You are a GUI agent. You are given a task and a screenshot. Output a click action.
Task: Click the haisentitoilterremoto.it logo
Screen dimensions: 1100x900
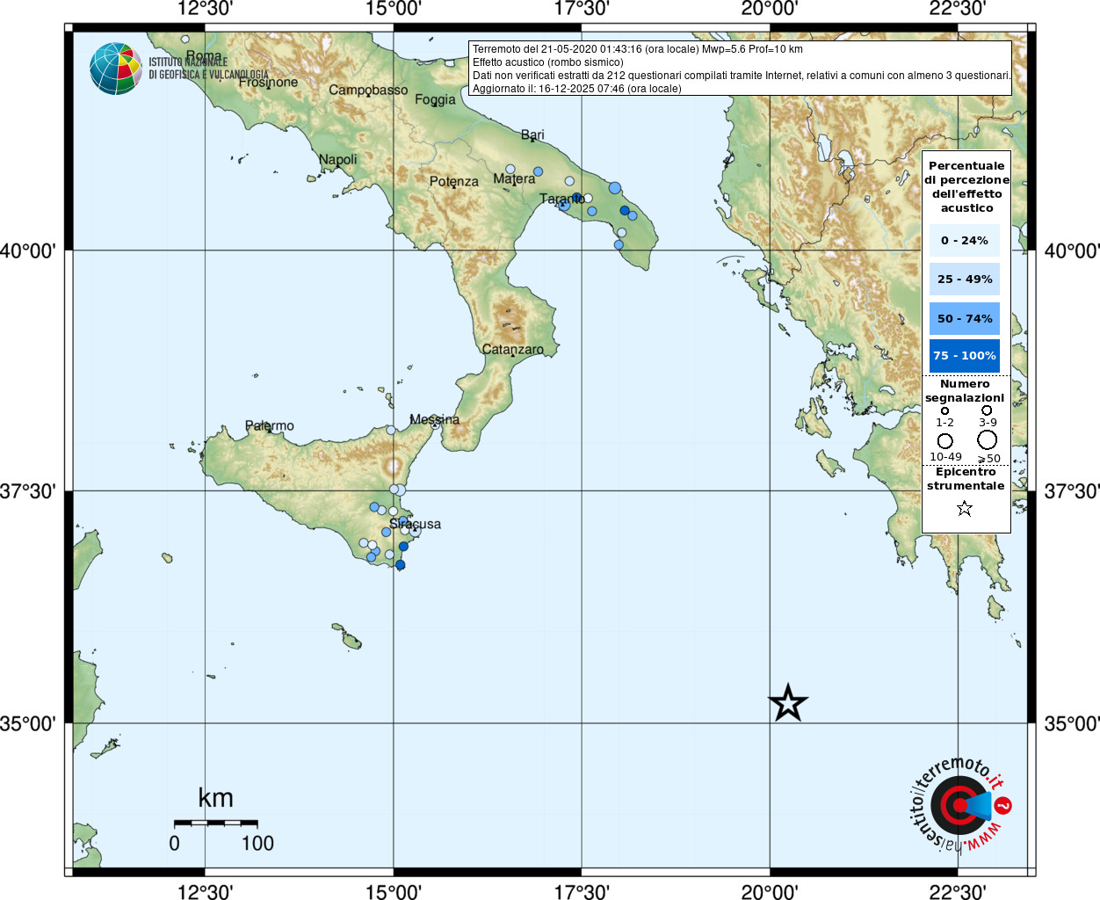coord(959,805)
